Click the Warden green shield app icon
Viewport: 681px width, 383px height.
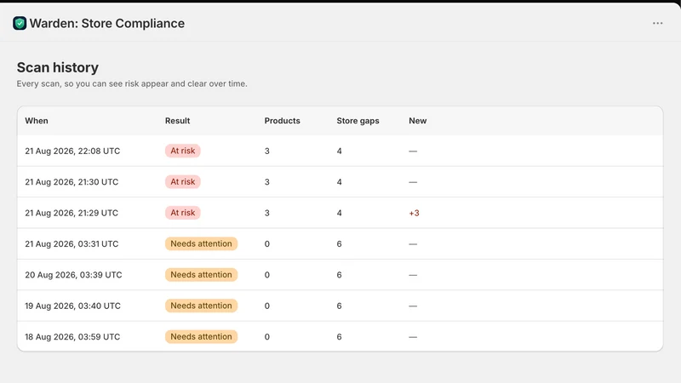coord(20,23)
